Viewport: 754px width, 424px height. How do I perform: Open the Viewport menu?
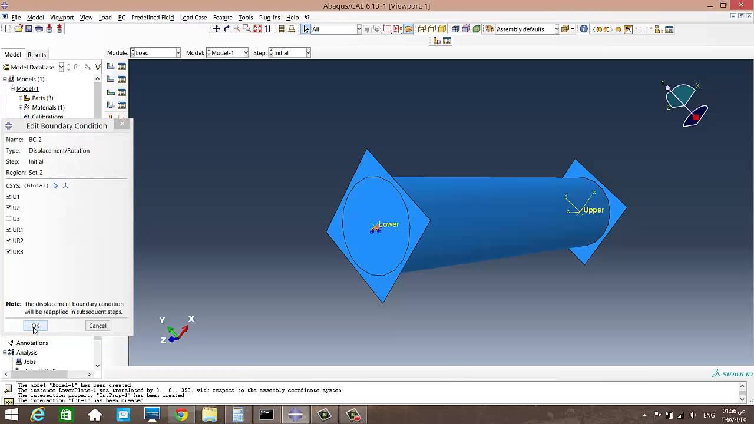click(x=62, y=18)
